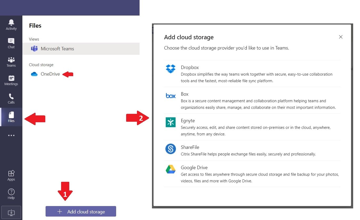
Task: Choose Google Drive as storage provider
Action: [x=252, y=174]
